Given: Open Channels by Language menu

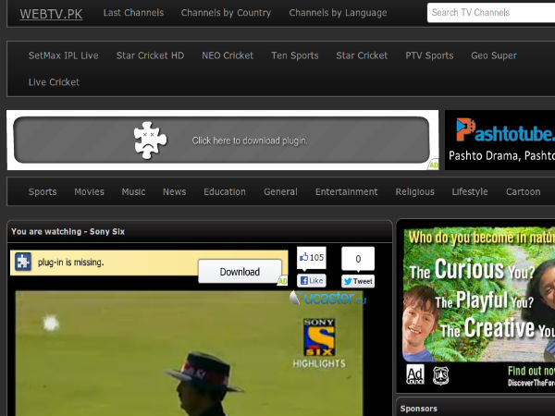Looking at the screenshot, I should pos(338,13).
